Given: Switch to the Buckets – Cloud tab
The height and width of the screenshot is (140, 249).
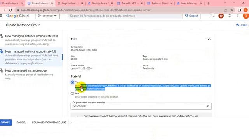Looking at the screenshot, I should pyautogui.click(x=159, y=3).
